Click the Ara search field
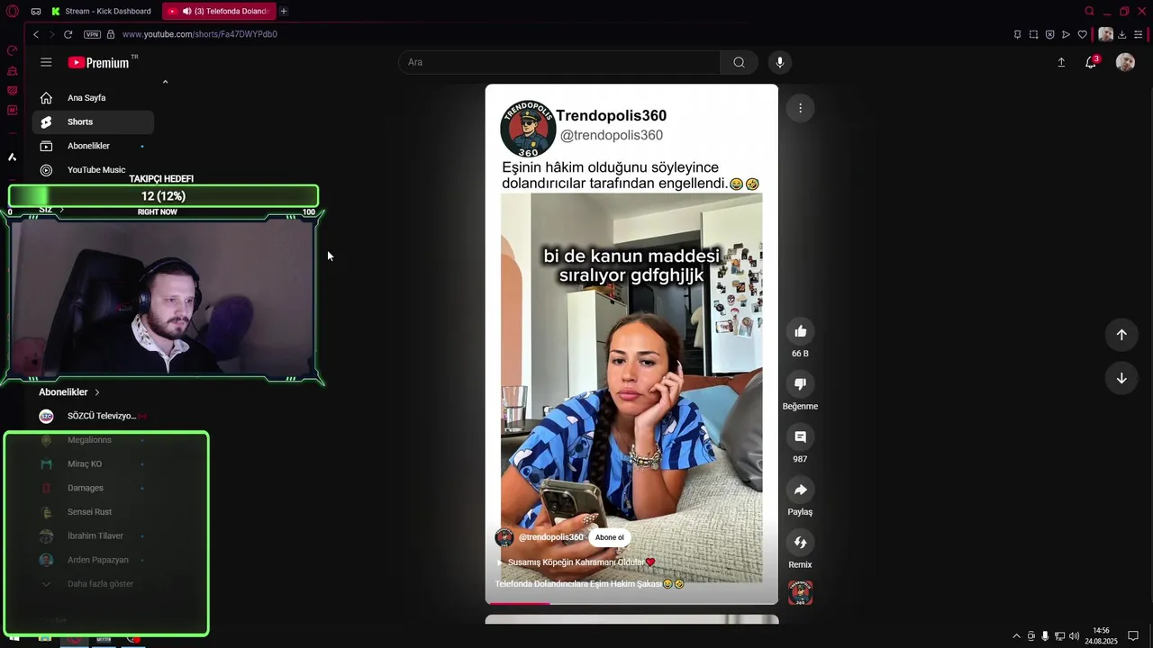 558,62
